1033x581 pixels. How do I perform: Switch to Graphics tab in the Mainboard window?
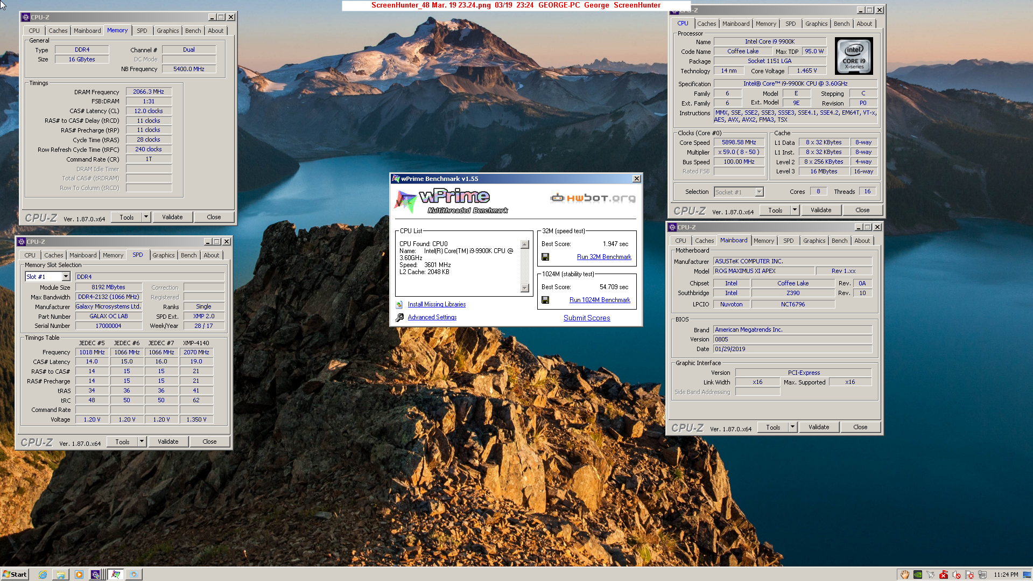point(814,241)
